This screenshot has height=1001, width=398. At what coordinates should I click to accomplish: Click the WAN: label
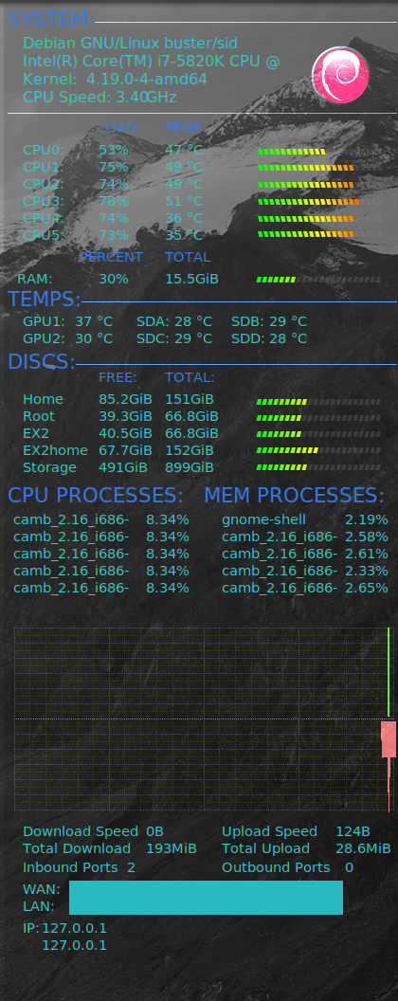point(42,889)
